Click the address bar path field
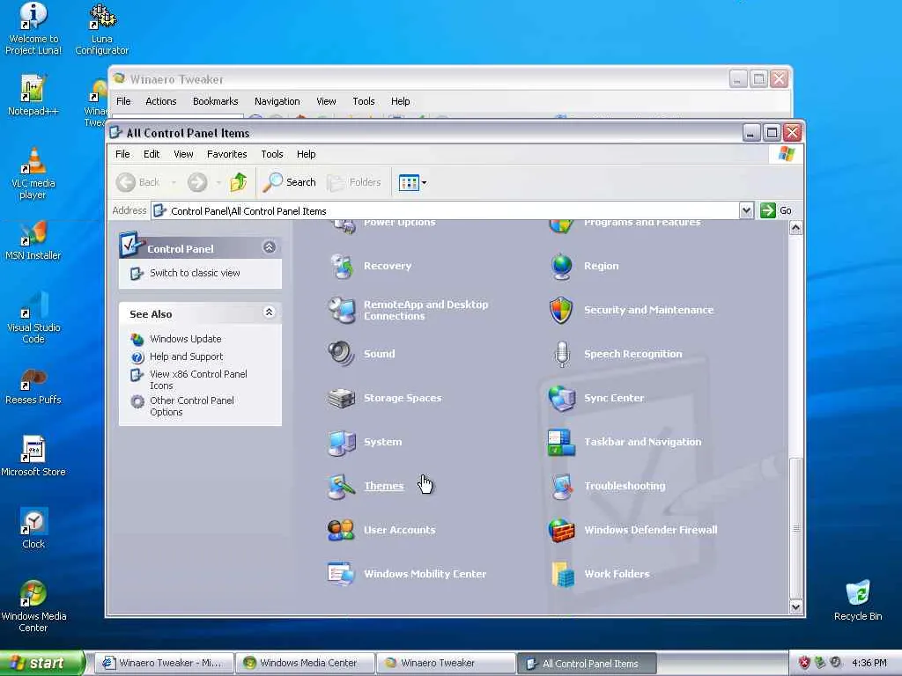The image size is (902, 676). point(445,211)
